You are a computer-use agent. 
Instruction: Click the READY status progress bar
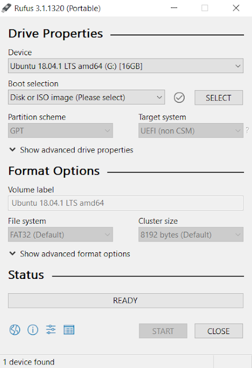[125, 301]
